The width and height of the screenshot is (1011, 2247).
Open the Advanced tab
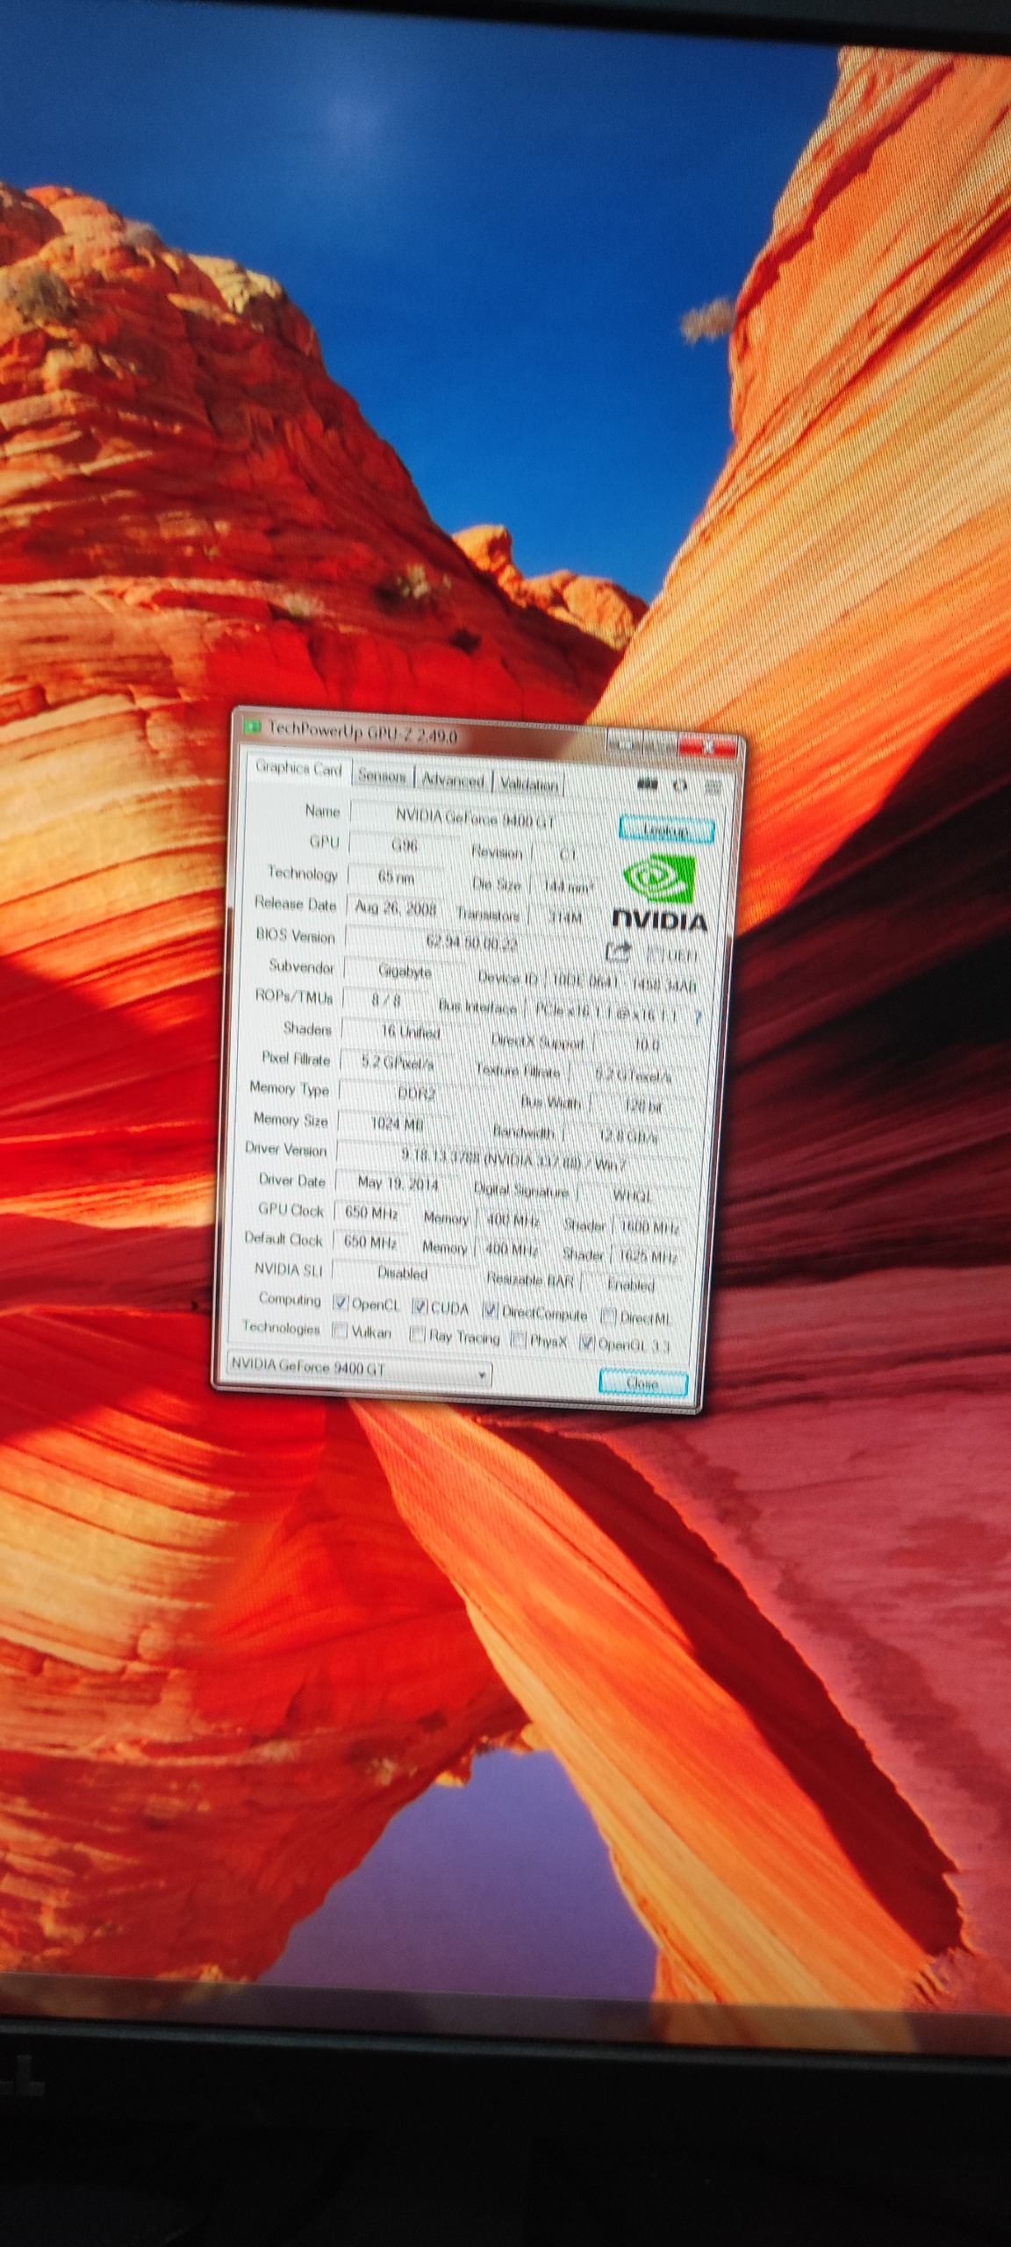coord(452,779)
